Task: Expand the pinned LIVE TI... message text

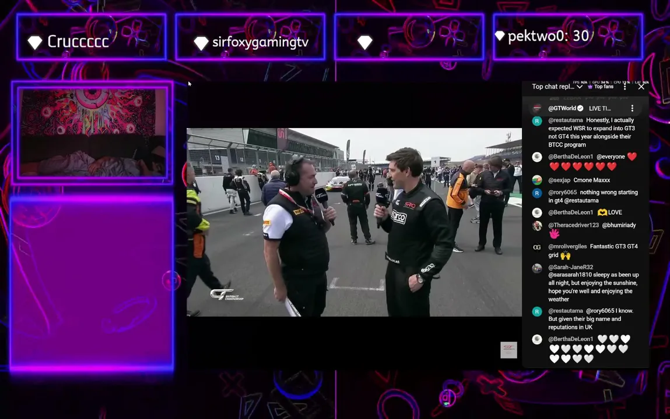Action: pos(600,108)
